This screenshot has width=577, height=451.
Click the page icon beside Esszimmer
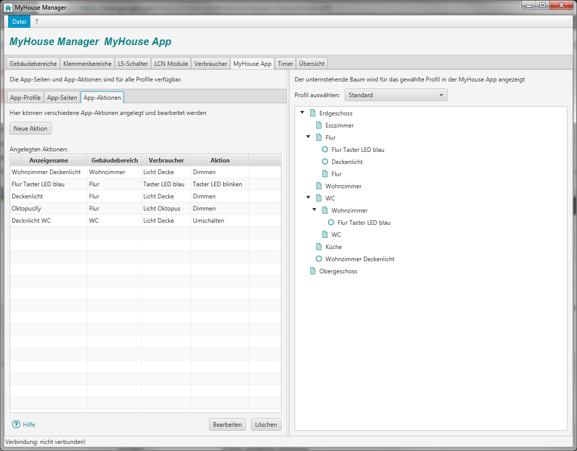(319, 126)
